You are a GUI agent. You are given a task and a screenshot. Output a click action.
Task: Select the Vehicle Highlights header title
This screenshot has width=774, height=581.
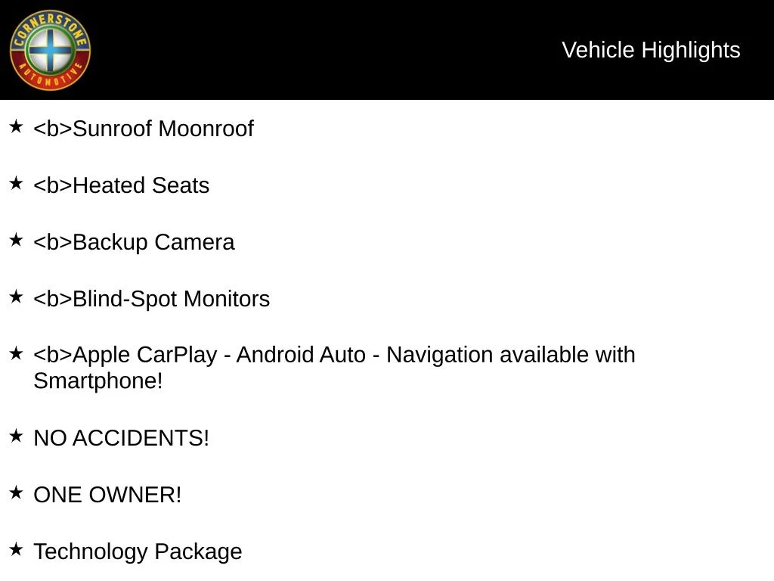[x=651, y=51]
